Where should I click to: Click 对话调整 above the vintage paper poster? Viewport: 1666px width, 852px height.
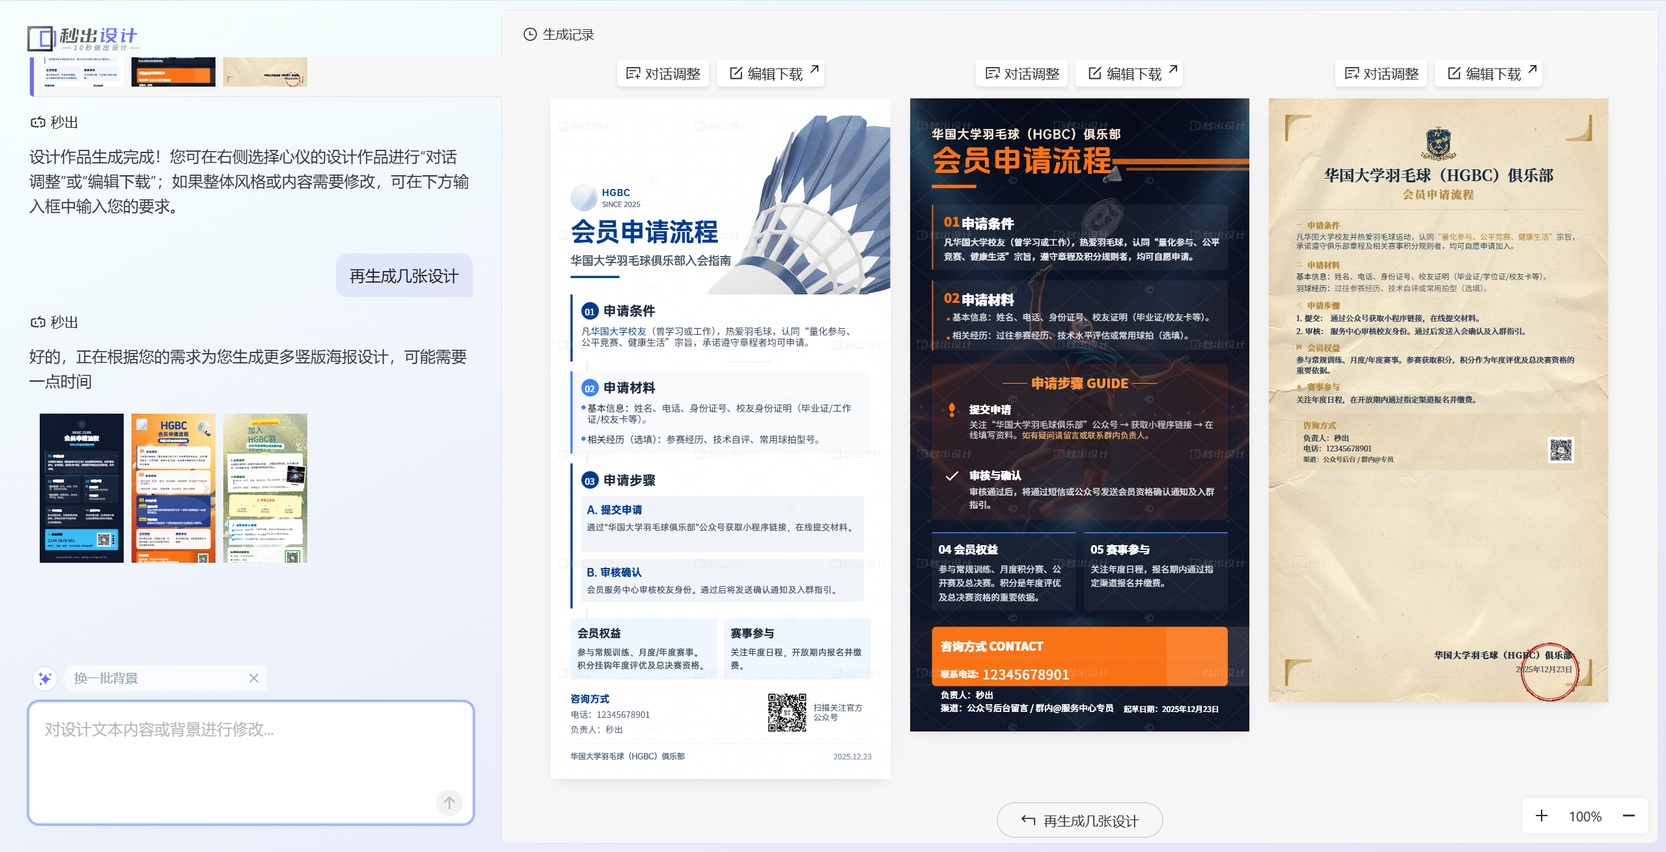click(x=1381, y=74)
